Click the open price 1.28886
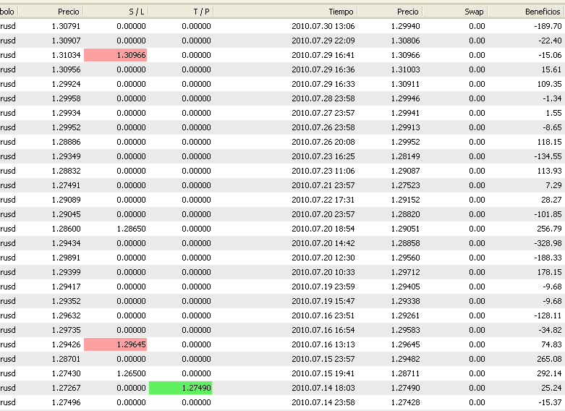Viewport: 565px width, 411px height. (66, 142)
